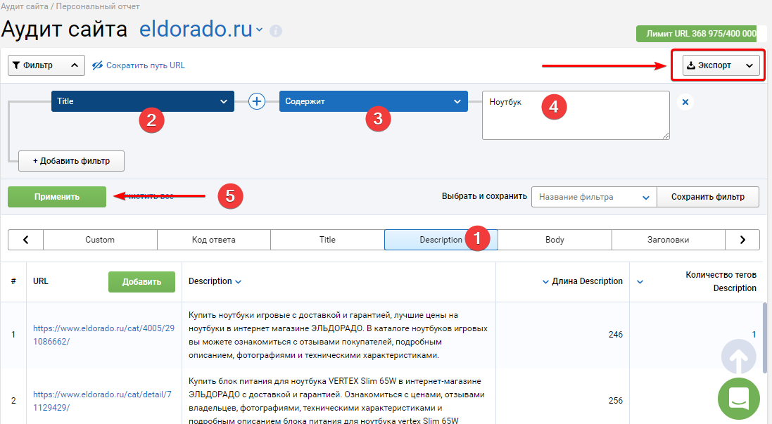Viewport: 772px width, 424px height.
Task: Click the right arrow of tab carousel
Action: [742, 240]
